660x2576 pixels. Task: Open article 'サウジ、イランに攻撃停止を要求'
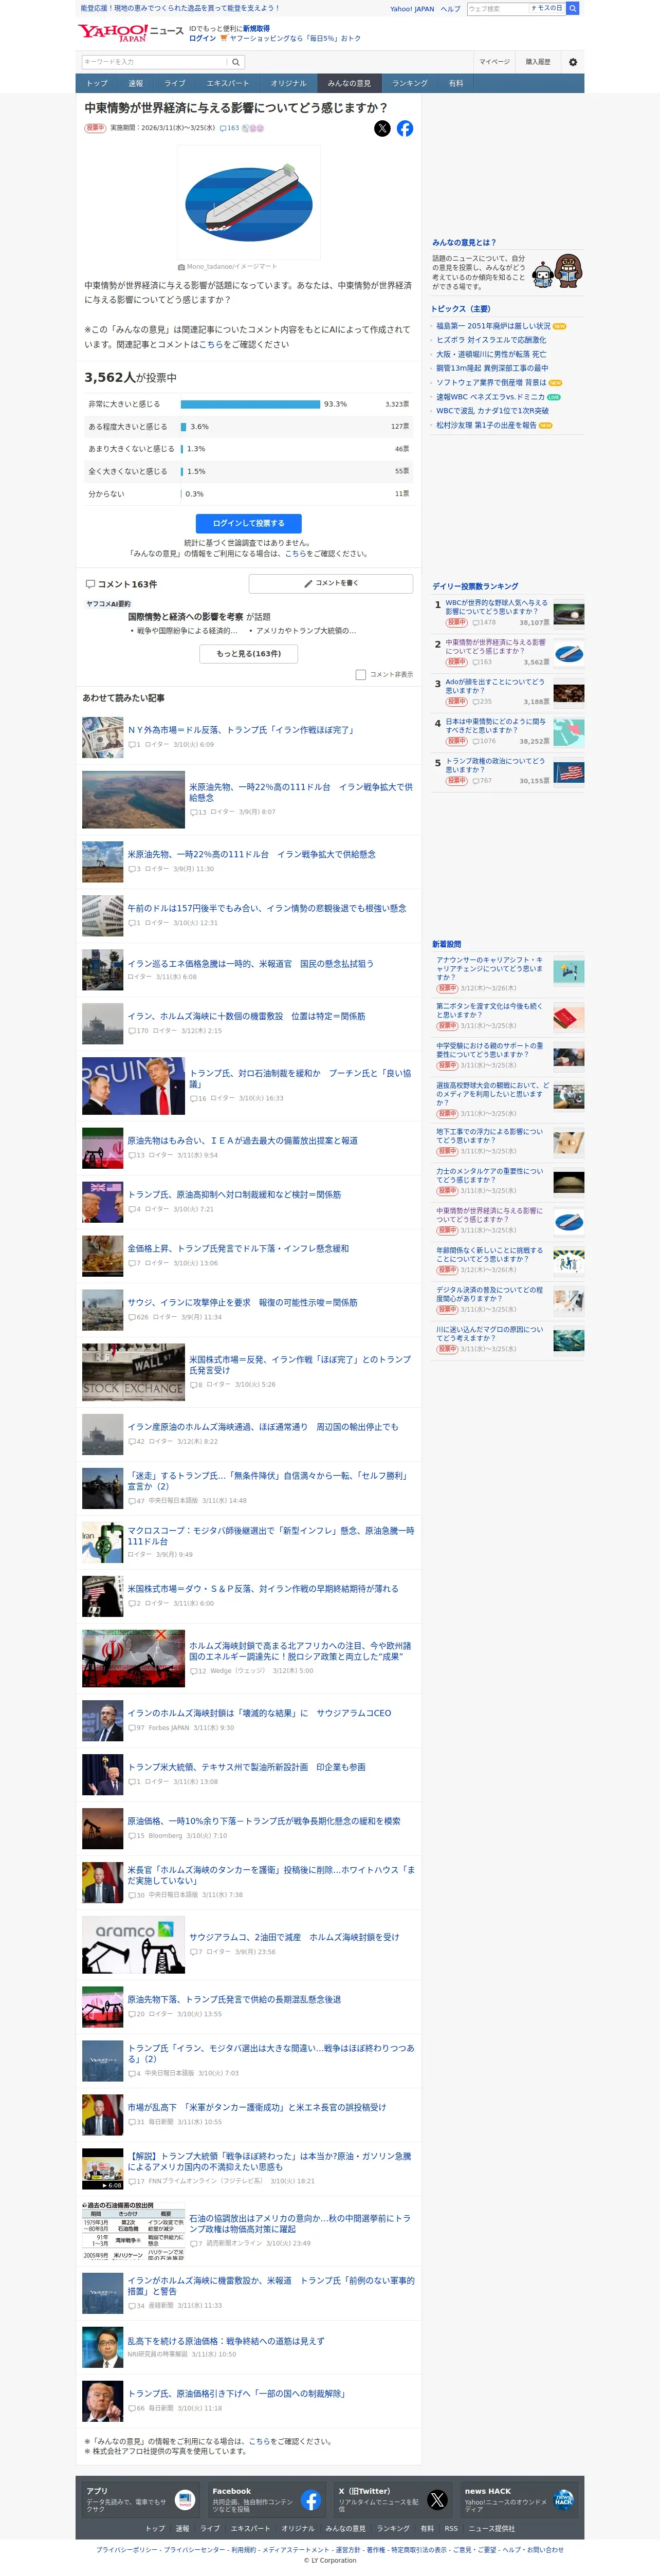(x=242, y=1303)
